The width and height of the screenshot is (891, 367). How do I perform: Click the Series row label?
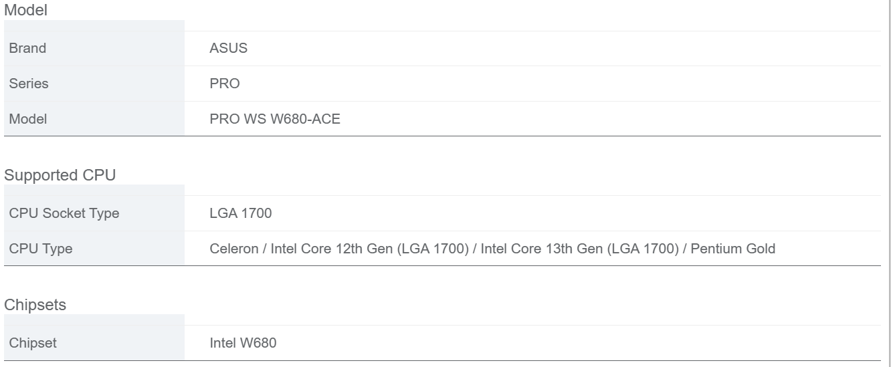29,84
